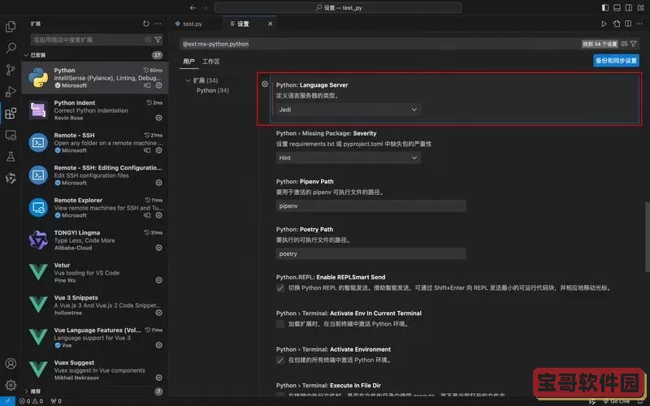The height and width of the screenshot is (406, 650).
Task: Open the Accounts menu icon
Action: coord(11,363)
